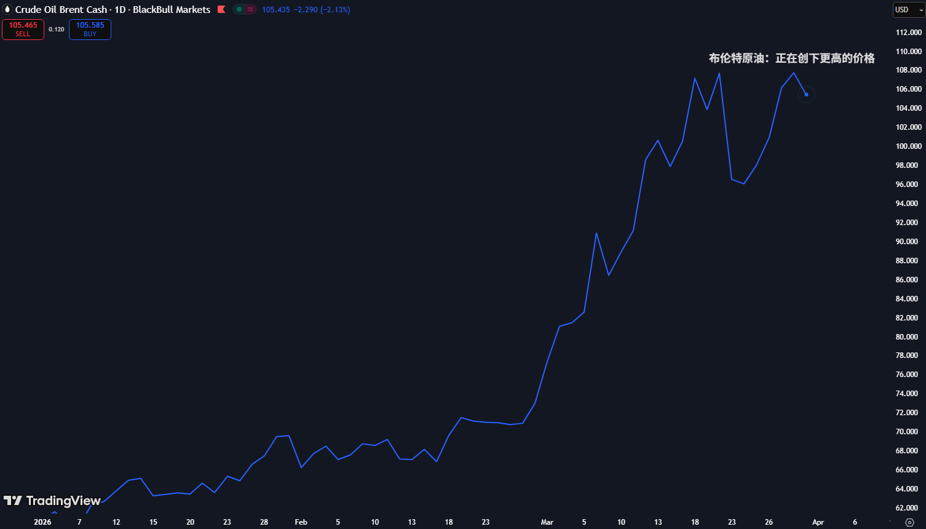Open the USD currency dropdown
This screenshot has height=529, width=926.
point(909,10)
